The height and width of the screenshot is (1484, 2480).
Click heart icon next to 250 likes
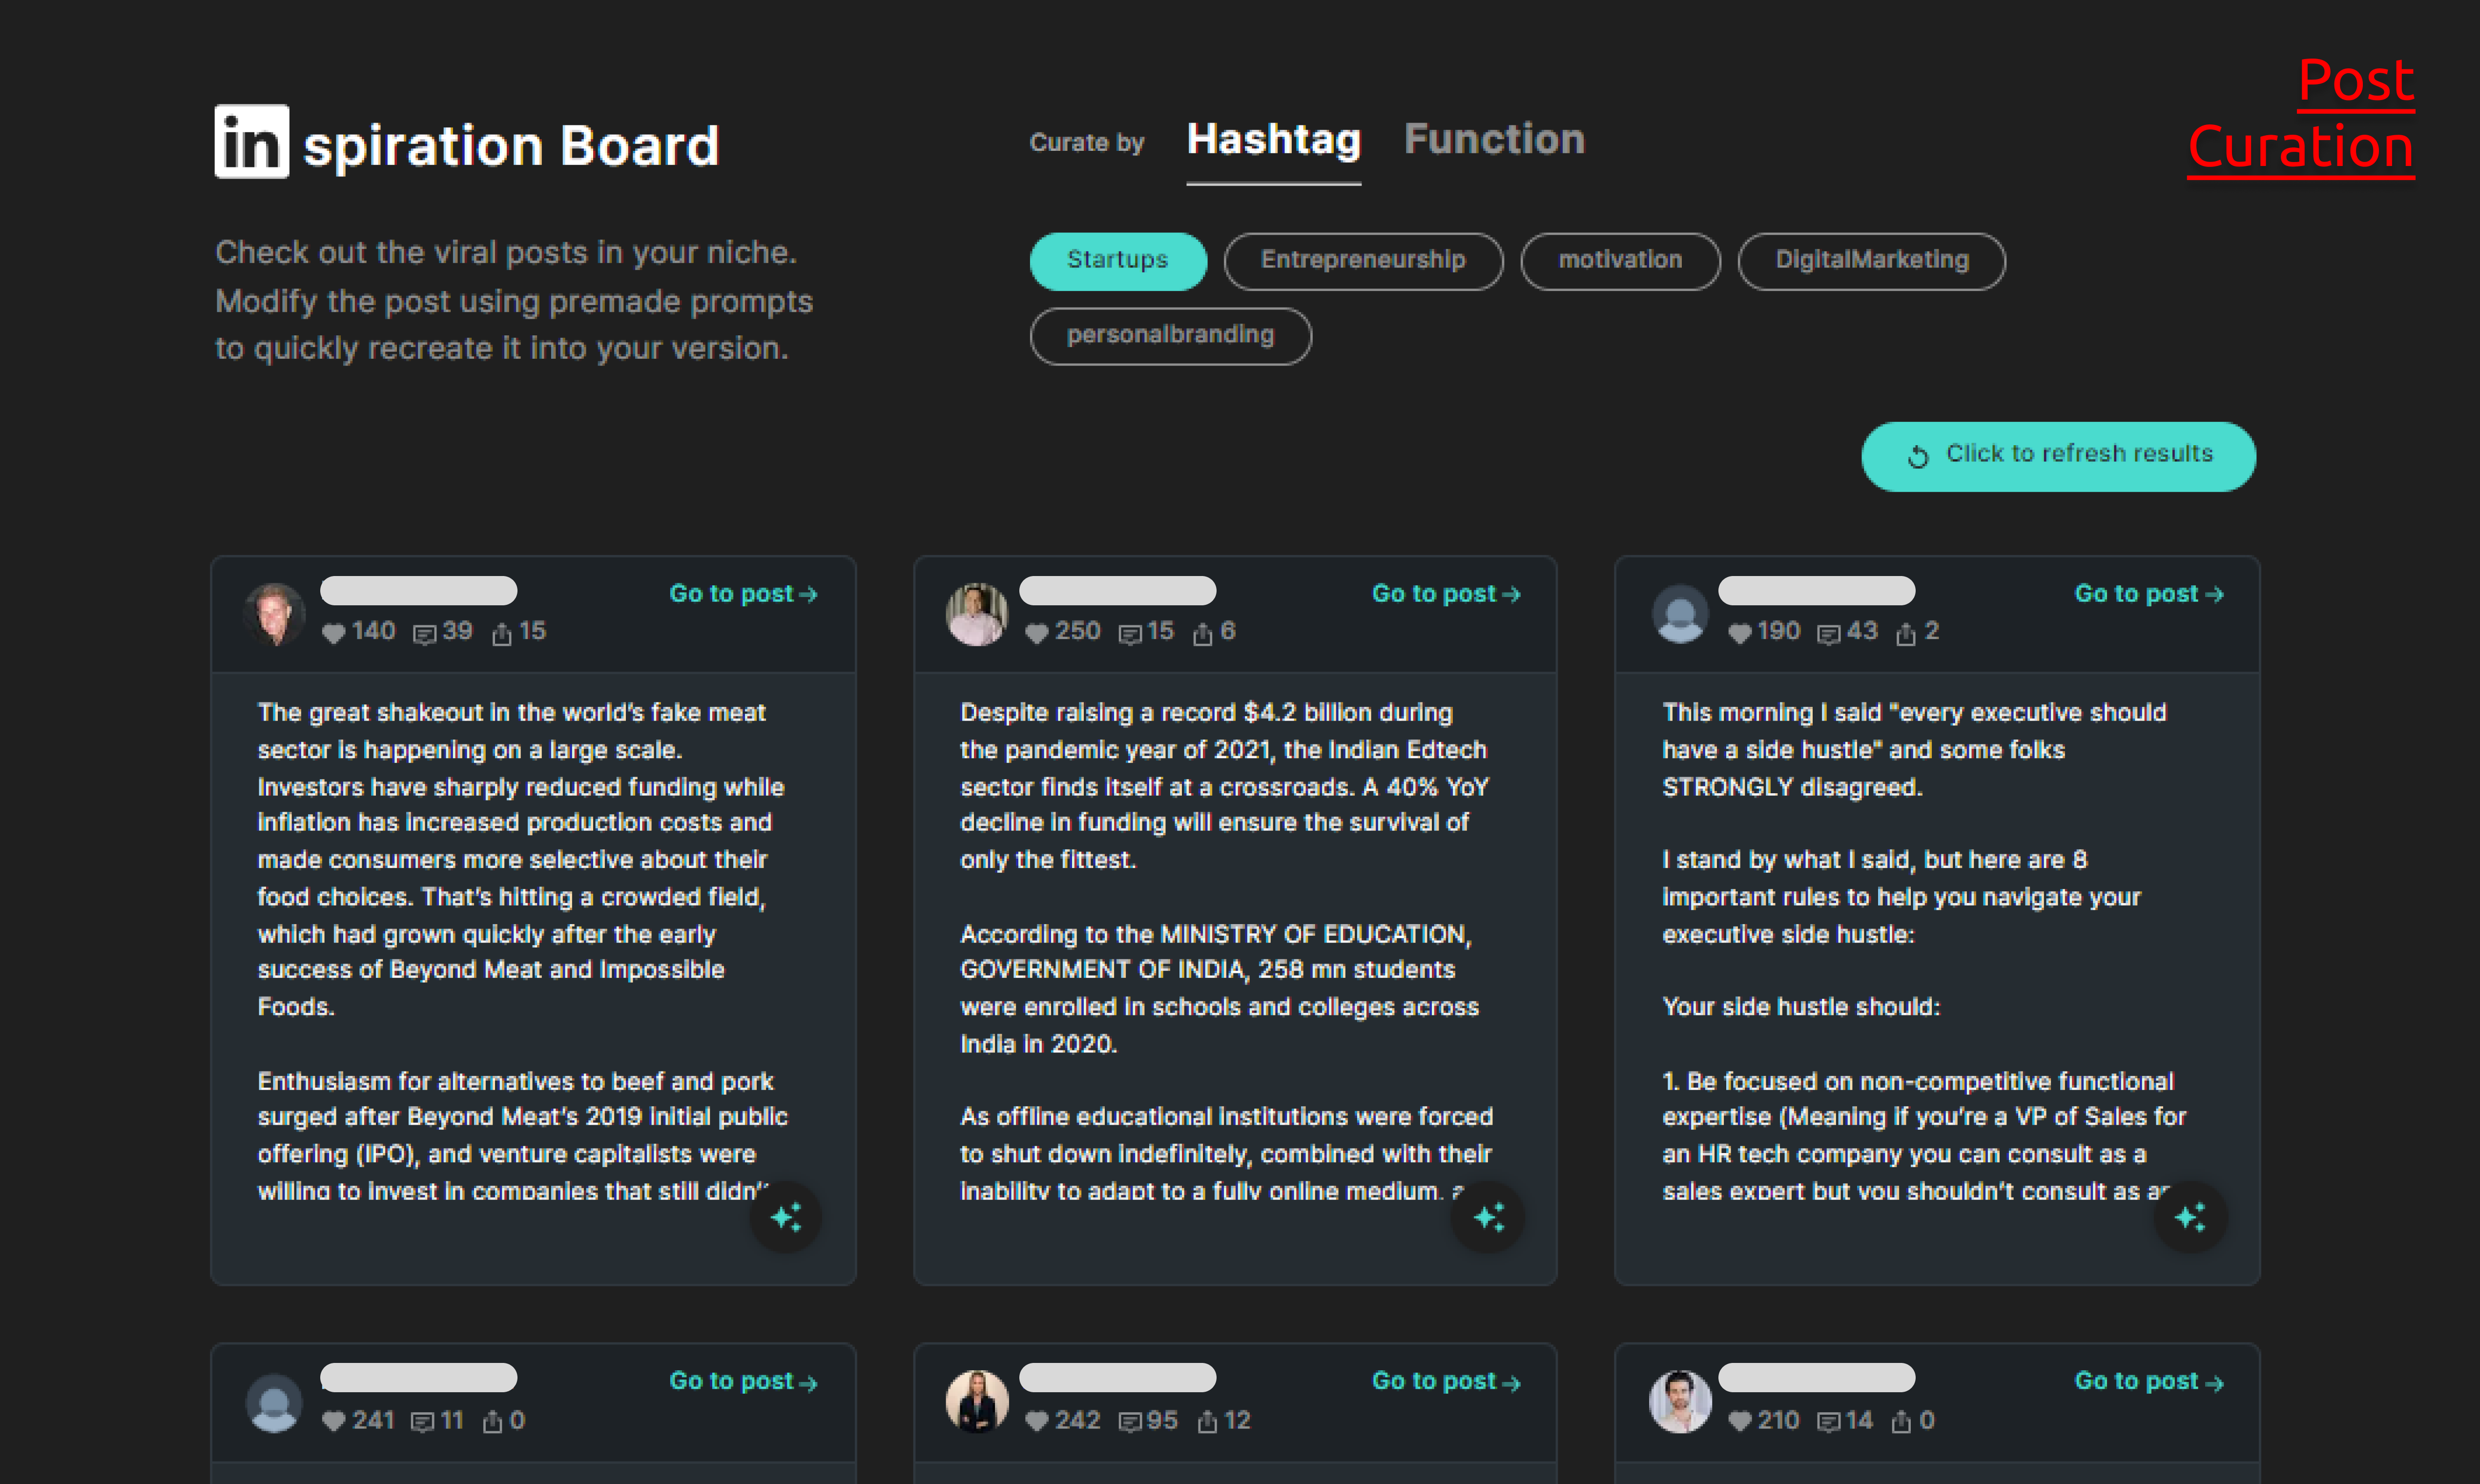(1037, 633)
